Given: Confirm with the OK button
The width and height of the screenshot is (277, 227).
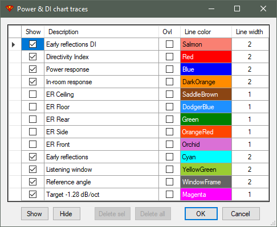Looking at the screenshot, I should [x=201, y=214].
